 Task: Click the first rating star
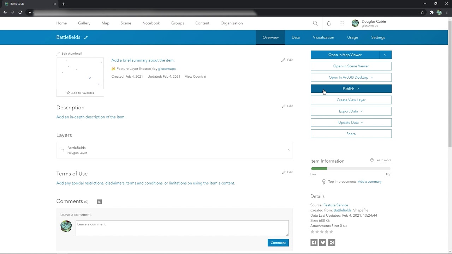click(x=312, y=232)
